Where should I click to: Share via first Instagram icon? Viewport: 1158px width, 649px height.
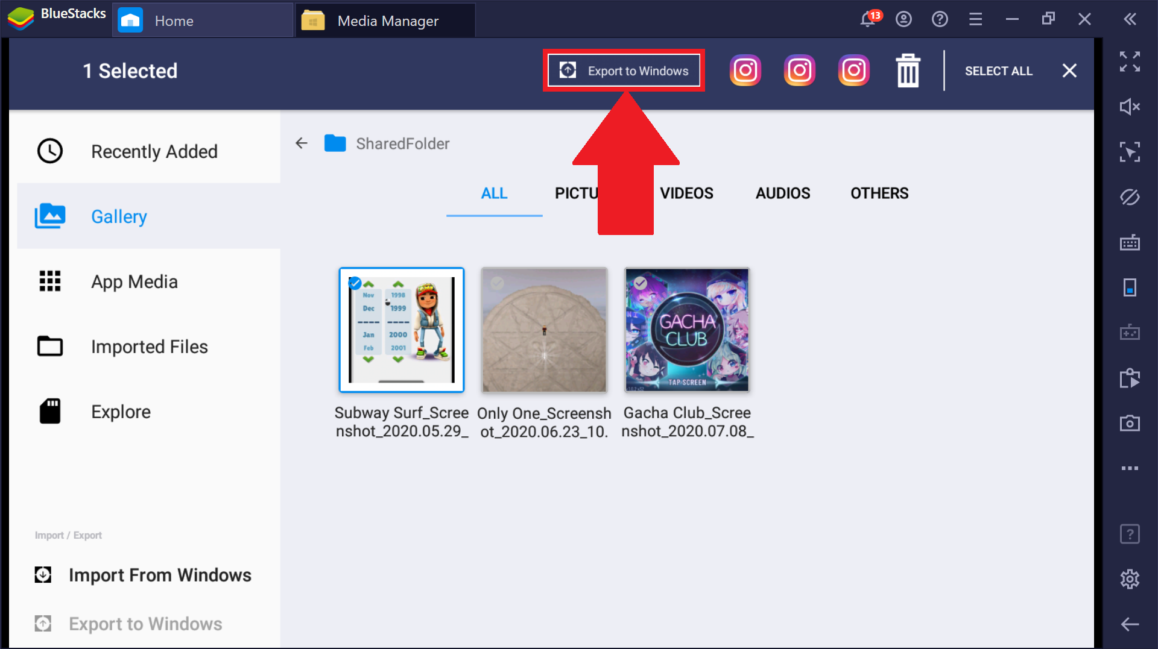click(x=745, y=71)
